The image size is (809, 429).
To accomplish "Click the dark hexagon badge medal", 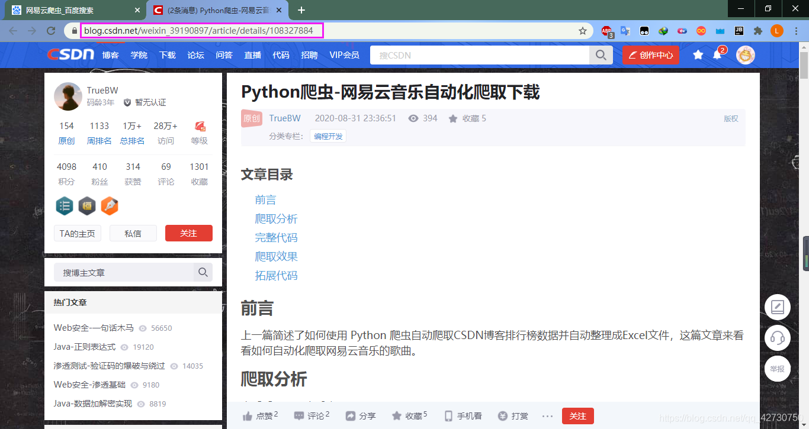I will point(87,206).
